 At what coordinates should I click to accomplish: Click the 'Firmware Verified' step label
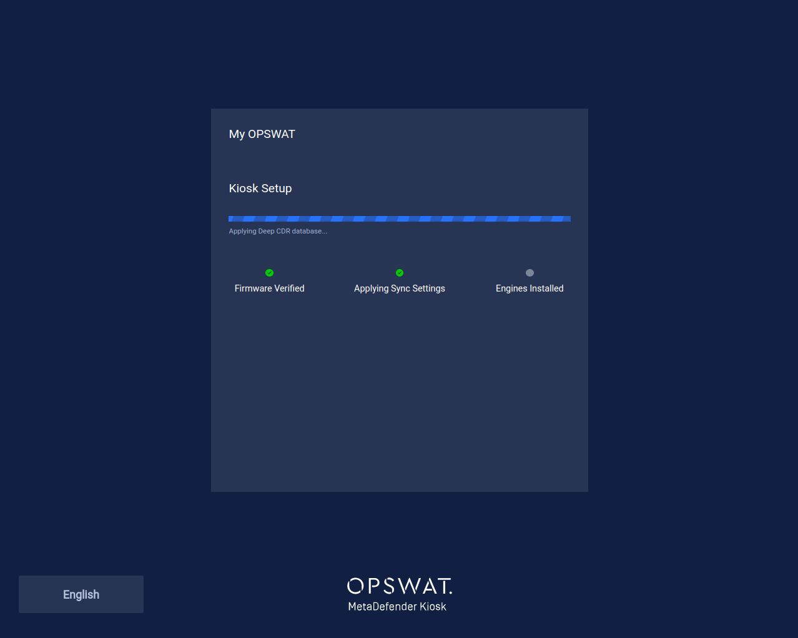click(270, 288)
